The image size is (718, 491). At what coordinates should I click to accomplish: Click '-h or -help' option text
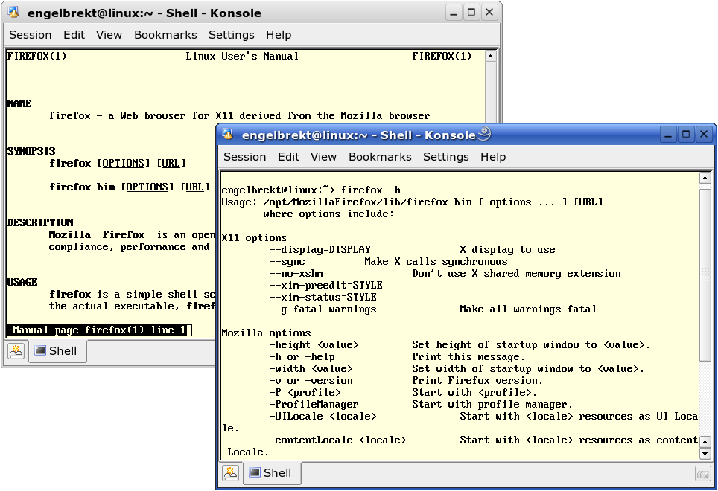(302, 356)
